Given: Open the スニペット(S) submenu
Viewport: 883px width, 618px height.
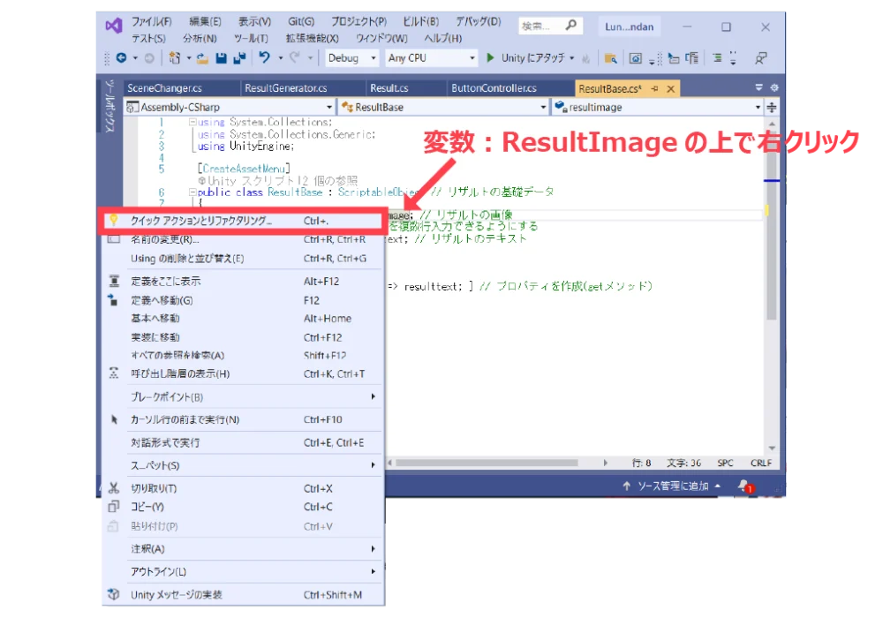Looking at the screenshot, I should pyautogui.click(x=243, y=465).
